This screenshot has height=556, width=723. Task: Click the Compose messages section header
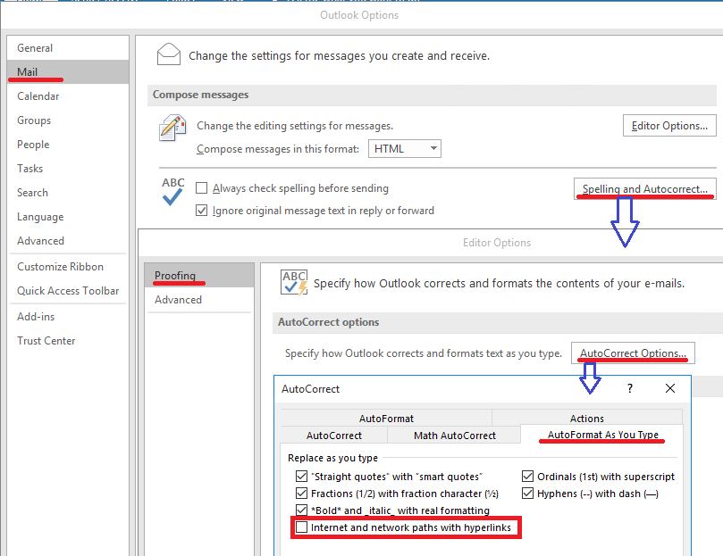[x=432, y=95]
